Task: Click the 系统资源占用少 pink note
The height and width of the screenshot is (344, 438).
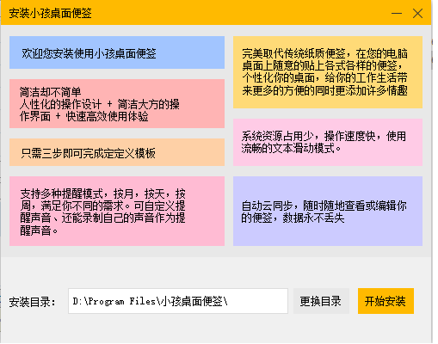Action: point(328,142)
